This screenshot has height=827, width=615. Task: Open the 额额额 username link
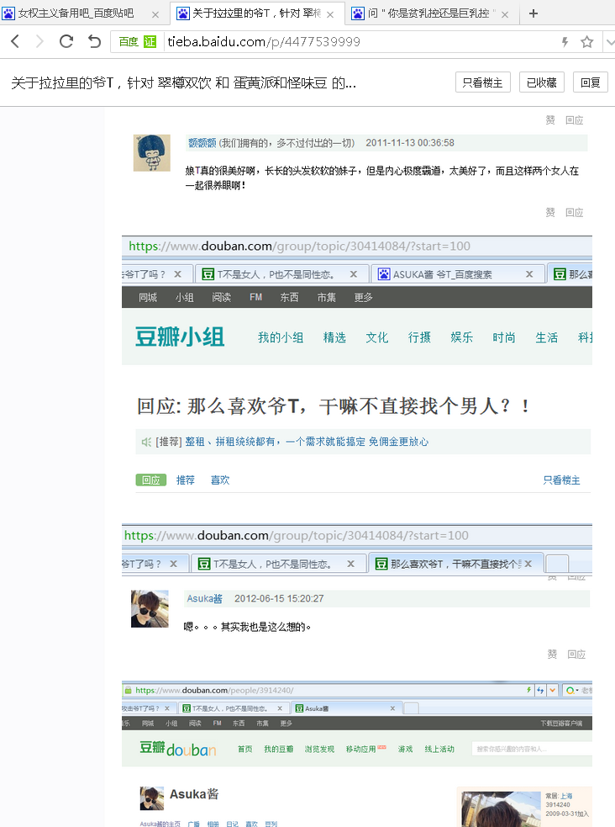pos(202,143)
